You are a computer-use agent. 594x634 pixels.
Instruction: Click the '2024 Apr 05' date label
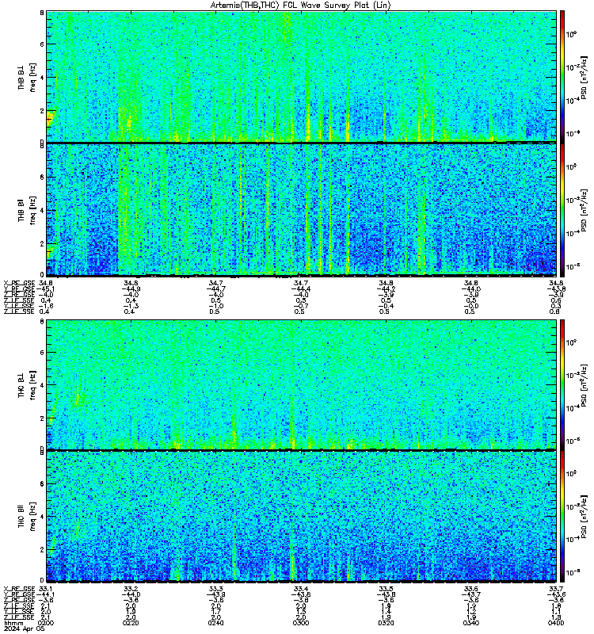click(x=25, y=628)
